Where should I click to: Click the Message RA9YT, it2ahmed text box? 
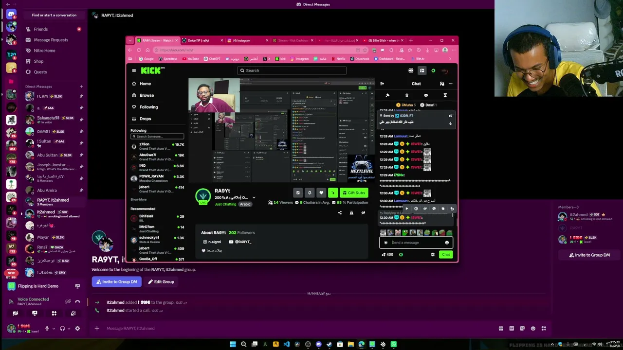click(297, 329)
